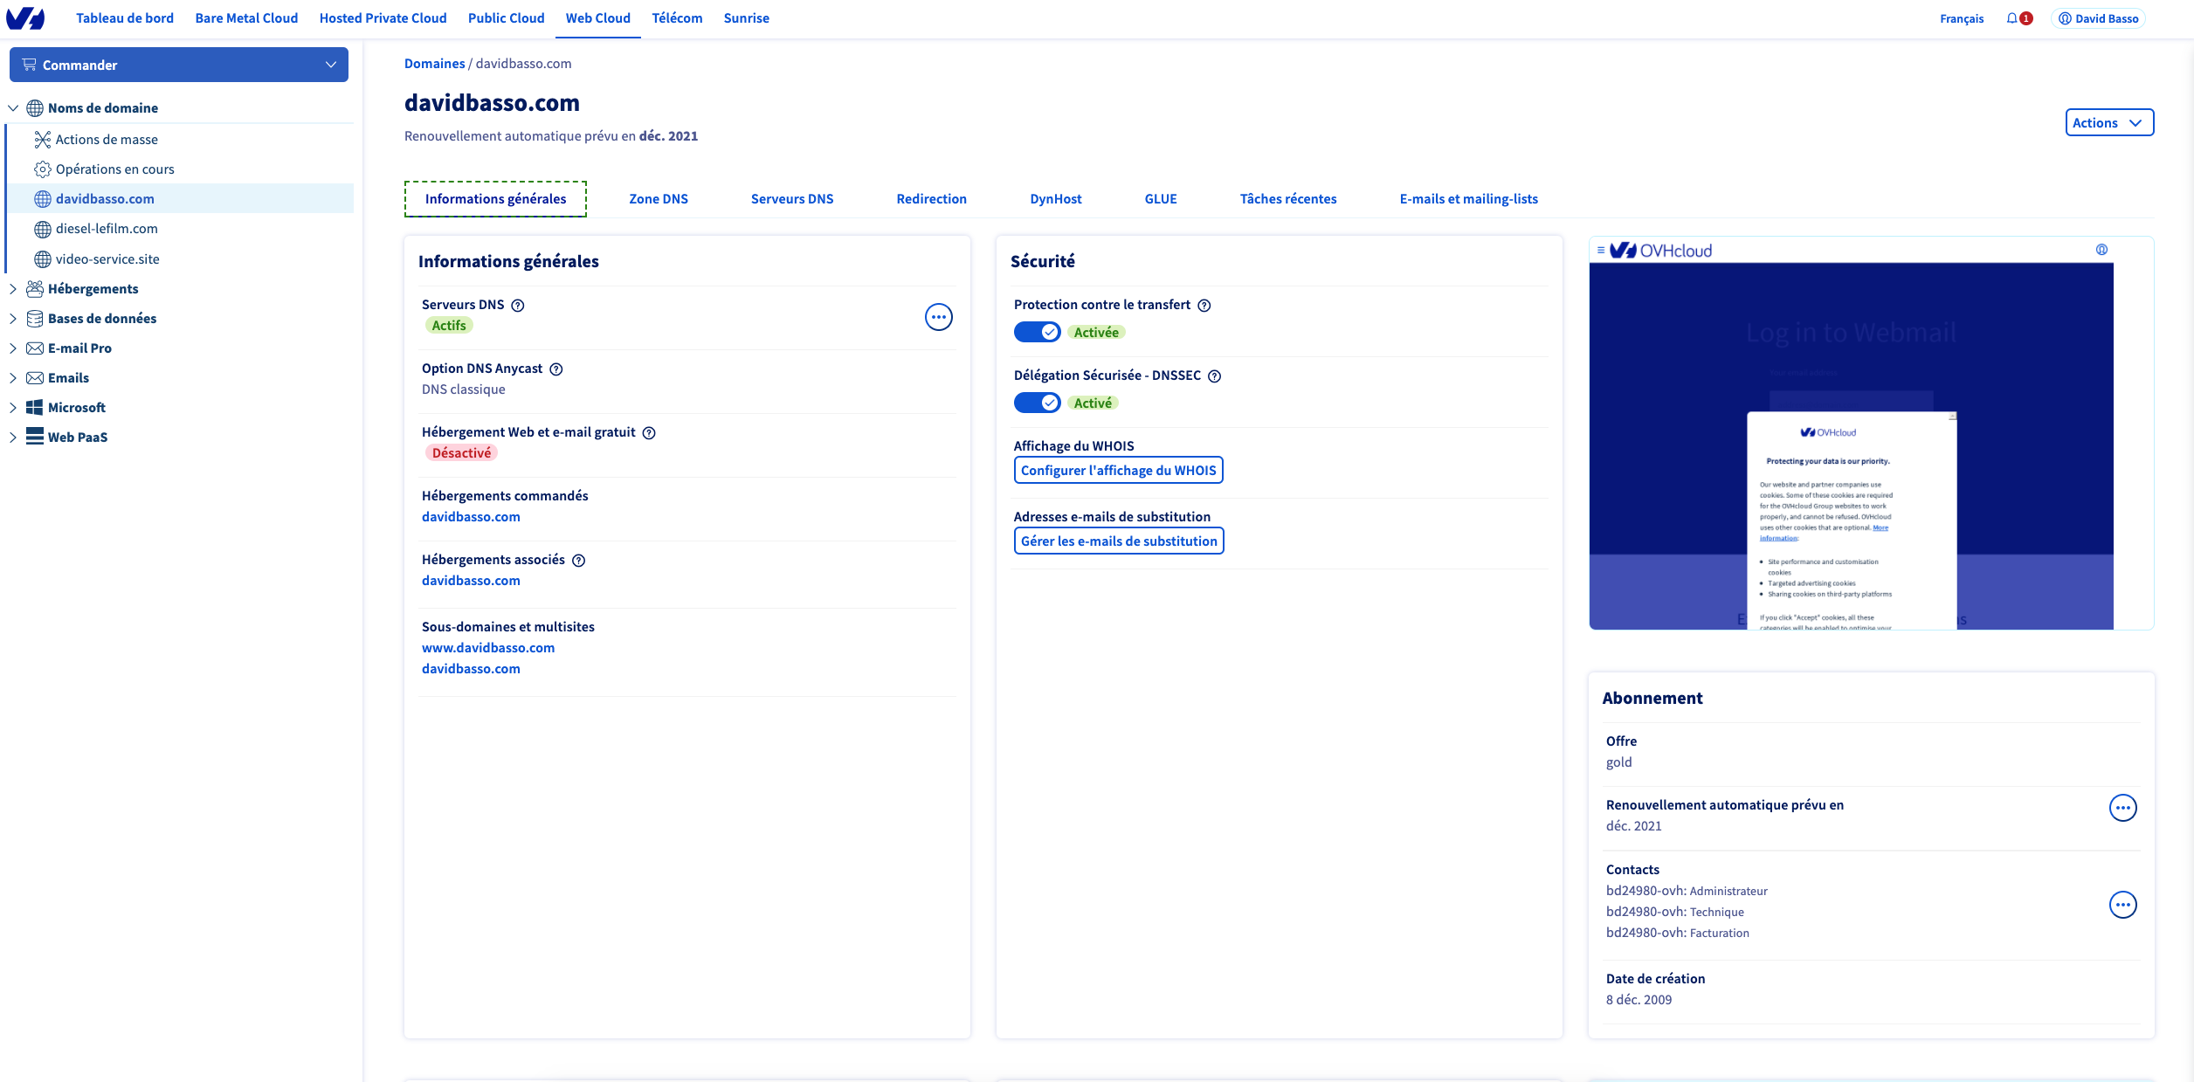Toggle Protection contre le transfert switch
This screenshot has width=2194, height=1082.
pos(1037,332)
